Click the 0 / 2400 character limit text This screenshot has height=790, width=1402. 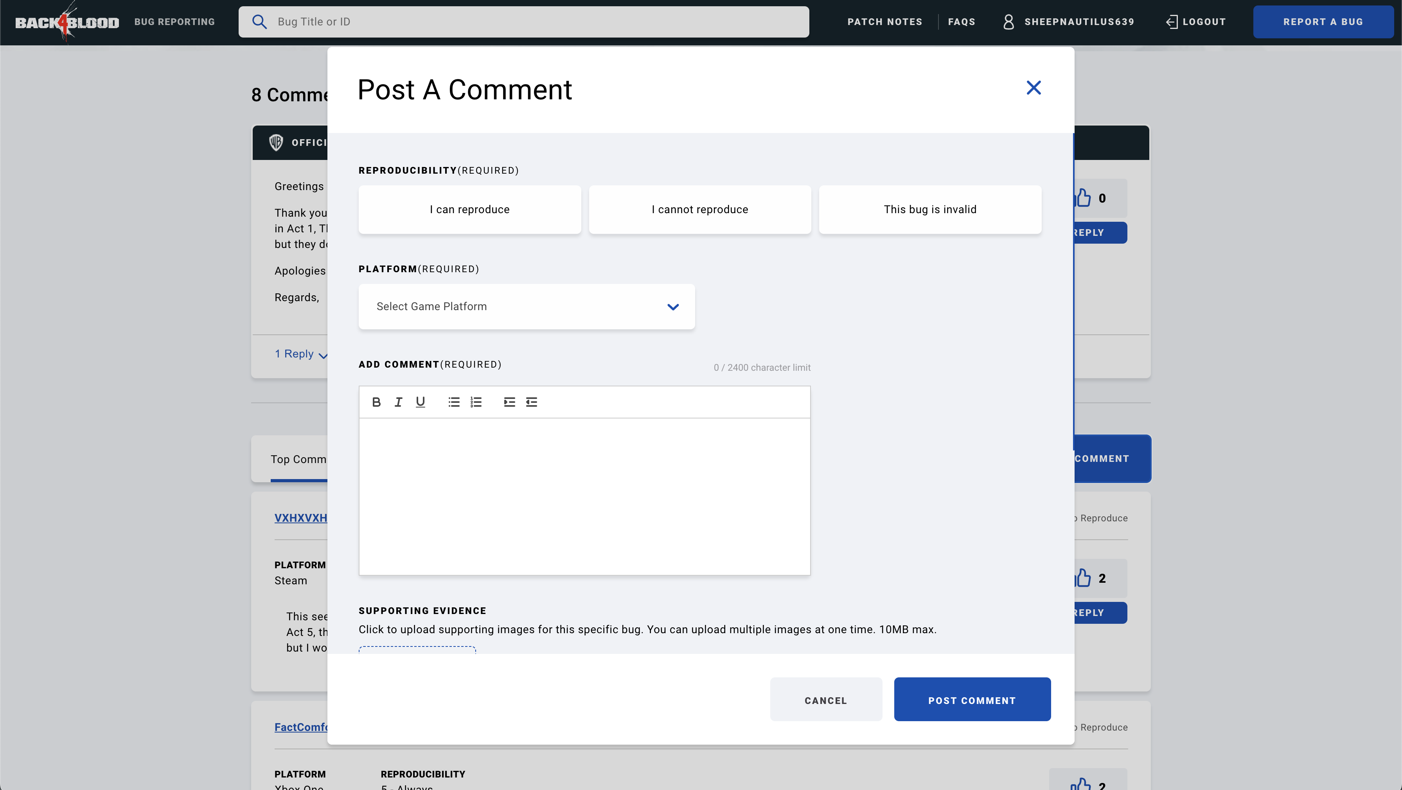click(x=762, y=368)
